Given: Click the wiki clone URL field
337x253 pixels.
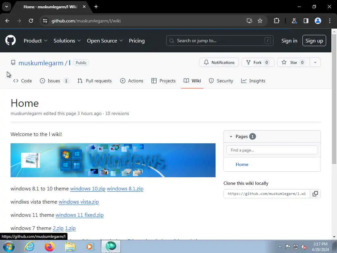Looking at the screenshot, I should (267, 194).
